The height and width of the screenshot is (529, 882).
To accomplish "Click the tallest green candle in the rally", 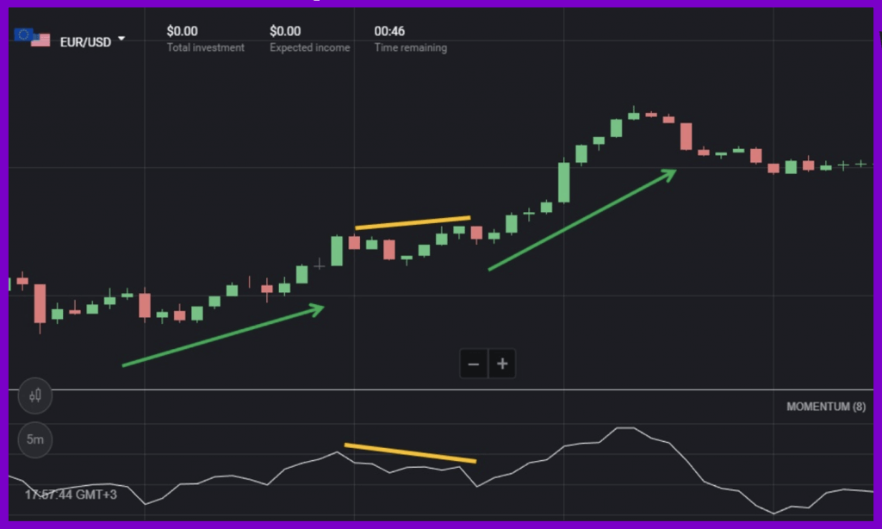I will 564,181.
